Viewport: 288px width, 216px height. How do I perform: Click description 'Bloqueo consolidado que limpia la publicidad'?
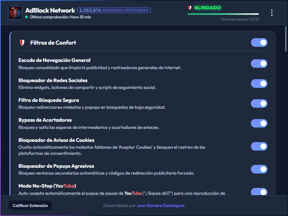pos(100,68)
